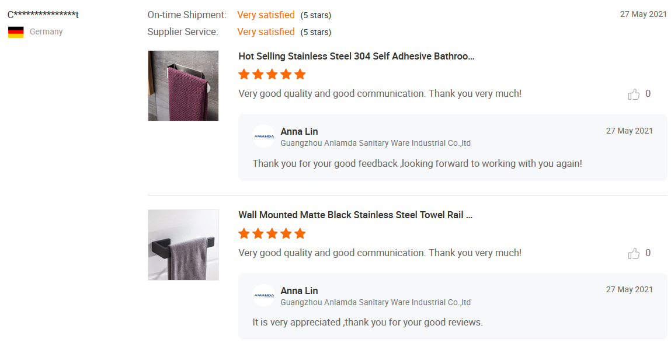Click the five-star rating of first product
The width and height of the screenshot is (671, 350).
point(272,75)
